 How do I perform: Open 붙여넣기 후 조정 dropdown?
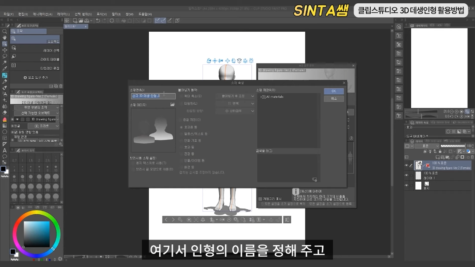coord(235,96)
